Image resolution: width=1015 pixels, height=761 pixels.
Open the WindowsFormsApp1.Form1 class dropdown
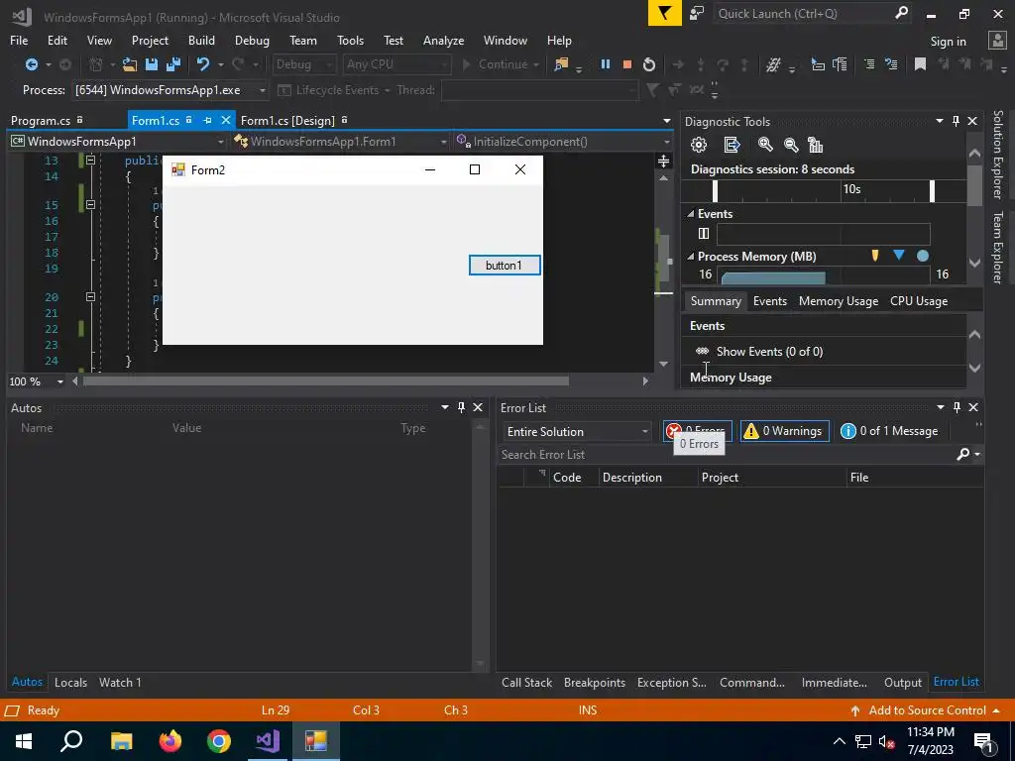tap(341, 141)
